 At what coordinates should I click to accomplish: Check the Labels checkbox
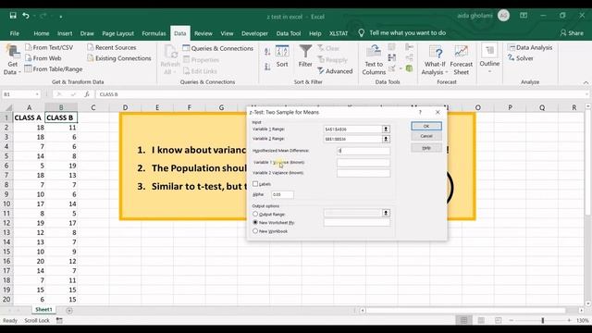[x=255, y=184]
